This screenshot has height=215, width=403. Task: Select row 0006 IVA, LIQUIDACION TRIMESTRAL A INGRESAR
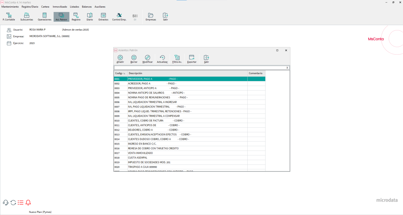pos(189,102)
